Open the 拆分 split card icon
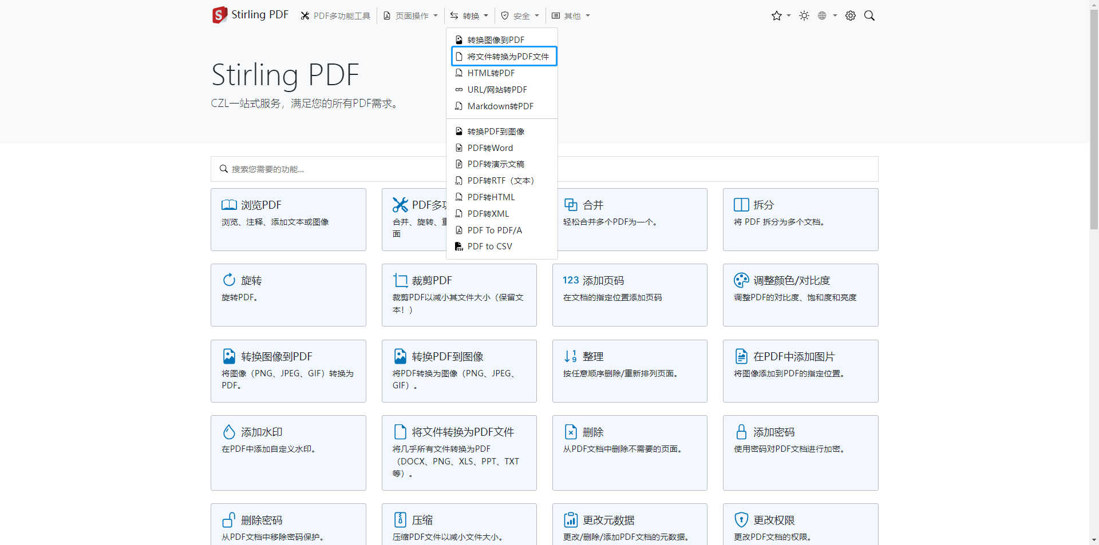This screenshot has width=1099, height=545. tap(741, 205)
